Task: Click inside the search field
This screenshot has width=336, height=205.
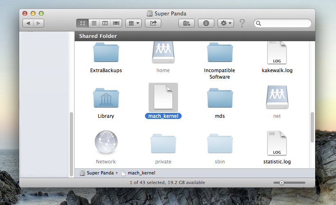Action: pyautogui.click(x=283, y=23)
